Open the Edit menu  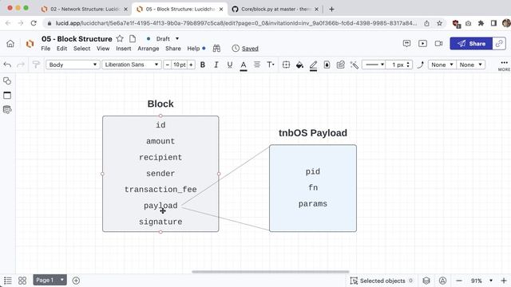(x=61, y=49)
